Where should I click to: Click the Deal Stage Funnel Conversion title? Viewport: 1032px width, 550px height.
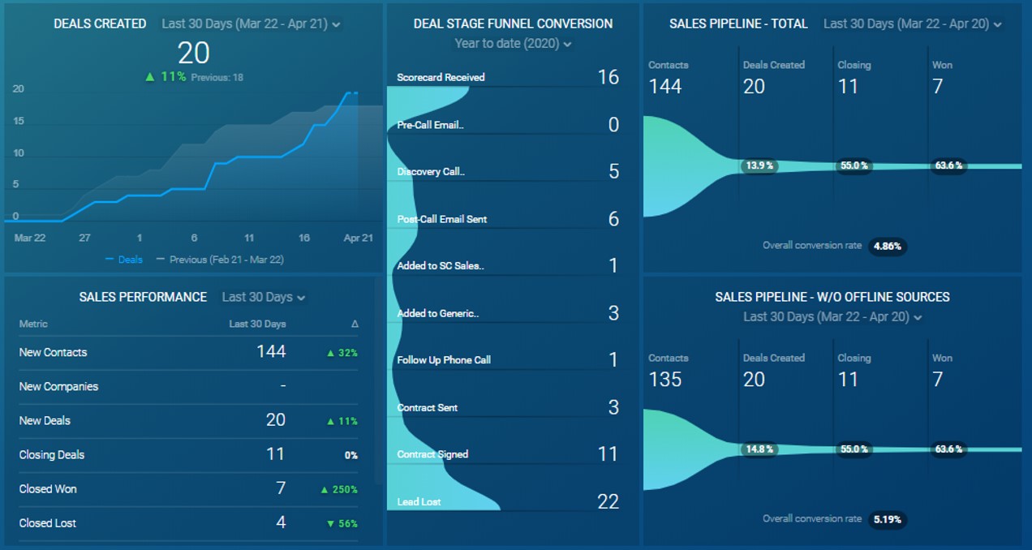513,24
